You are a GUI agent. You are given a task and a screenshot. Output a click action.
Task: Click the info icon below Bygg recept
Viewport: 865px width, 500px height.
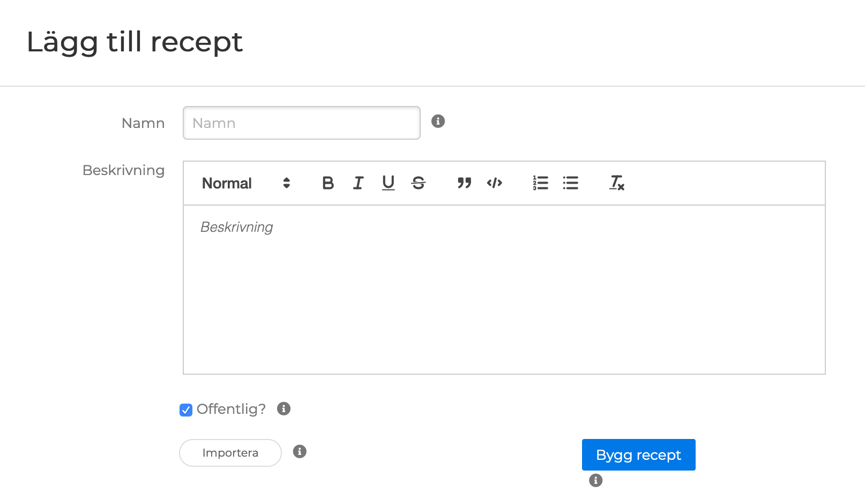(x=595, y=481)
